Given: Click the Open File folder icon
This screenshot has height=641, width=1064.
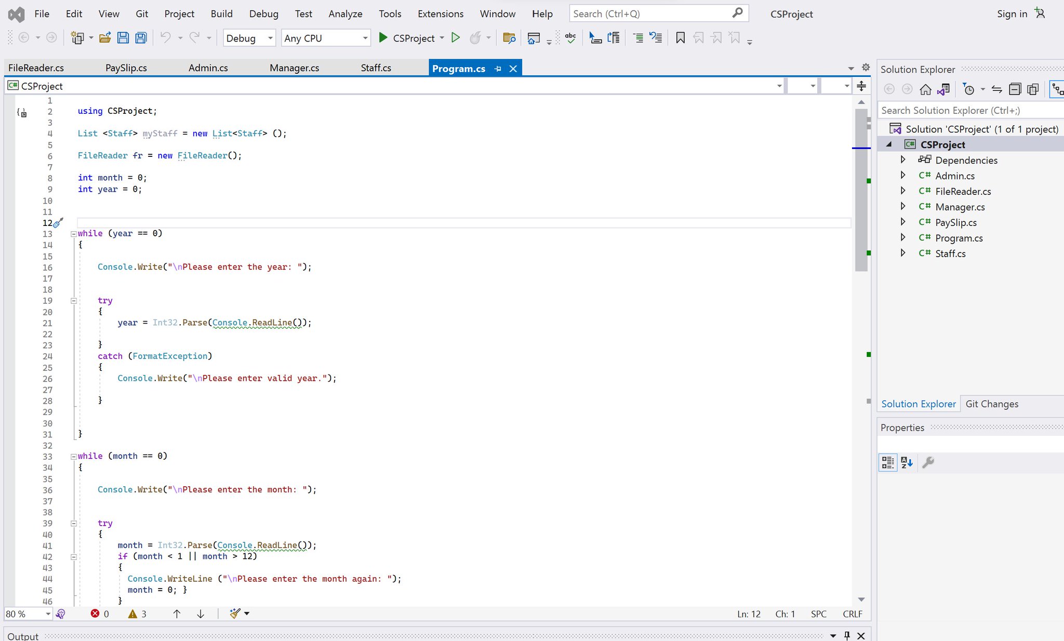Looking at the screenshot, I should pos(105,38).
